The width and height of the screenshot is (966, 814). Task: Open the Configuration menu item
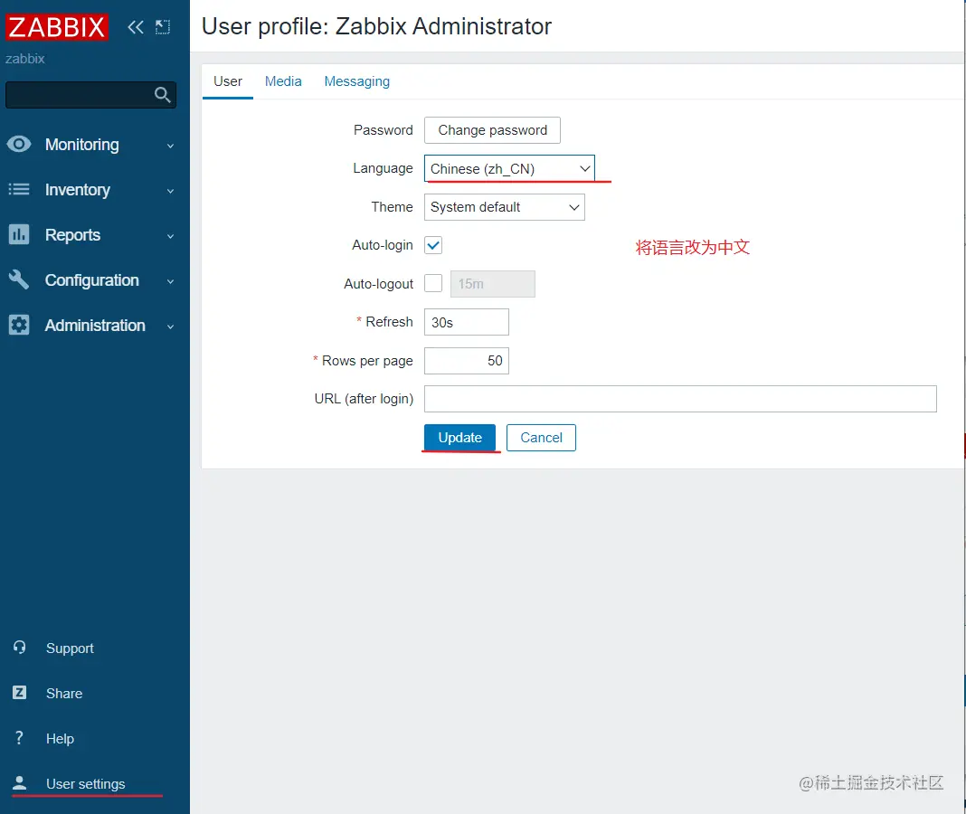(91, 279)
